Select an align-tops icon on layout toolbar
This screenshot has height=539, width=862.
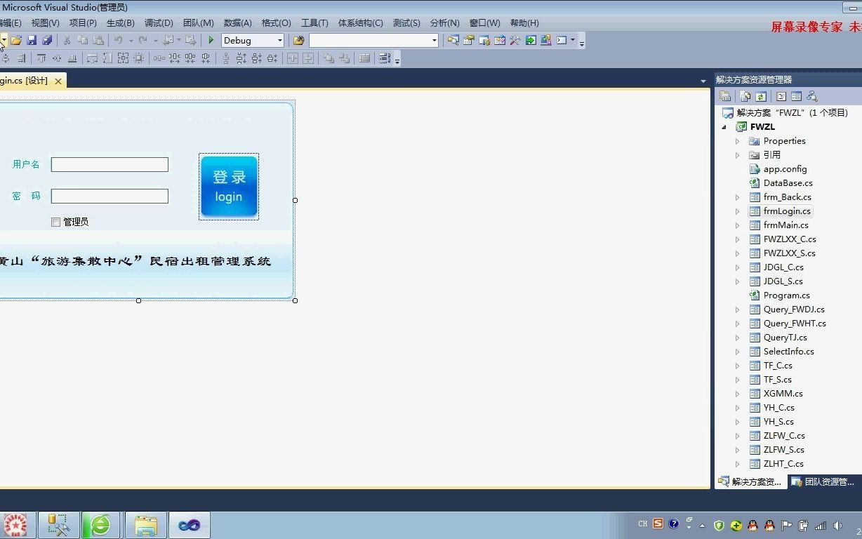click(41, 57)
